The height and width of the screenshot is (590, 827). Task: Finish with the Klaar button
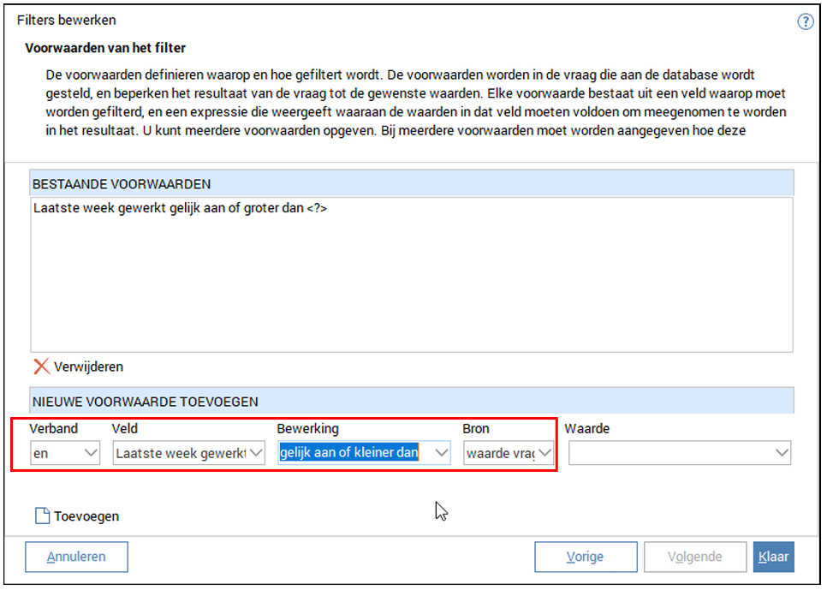[774, 557]
